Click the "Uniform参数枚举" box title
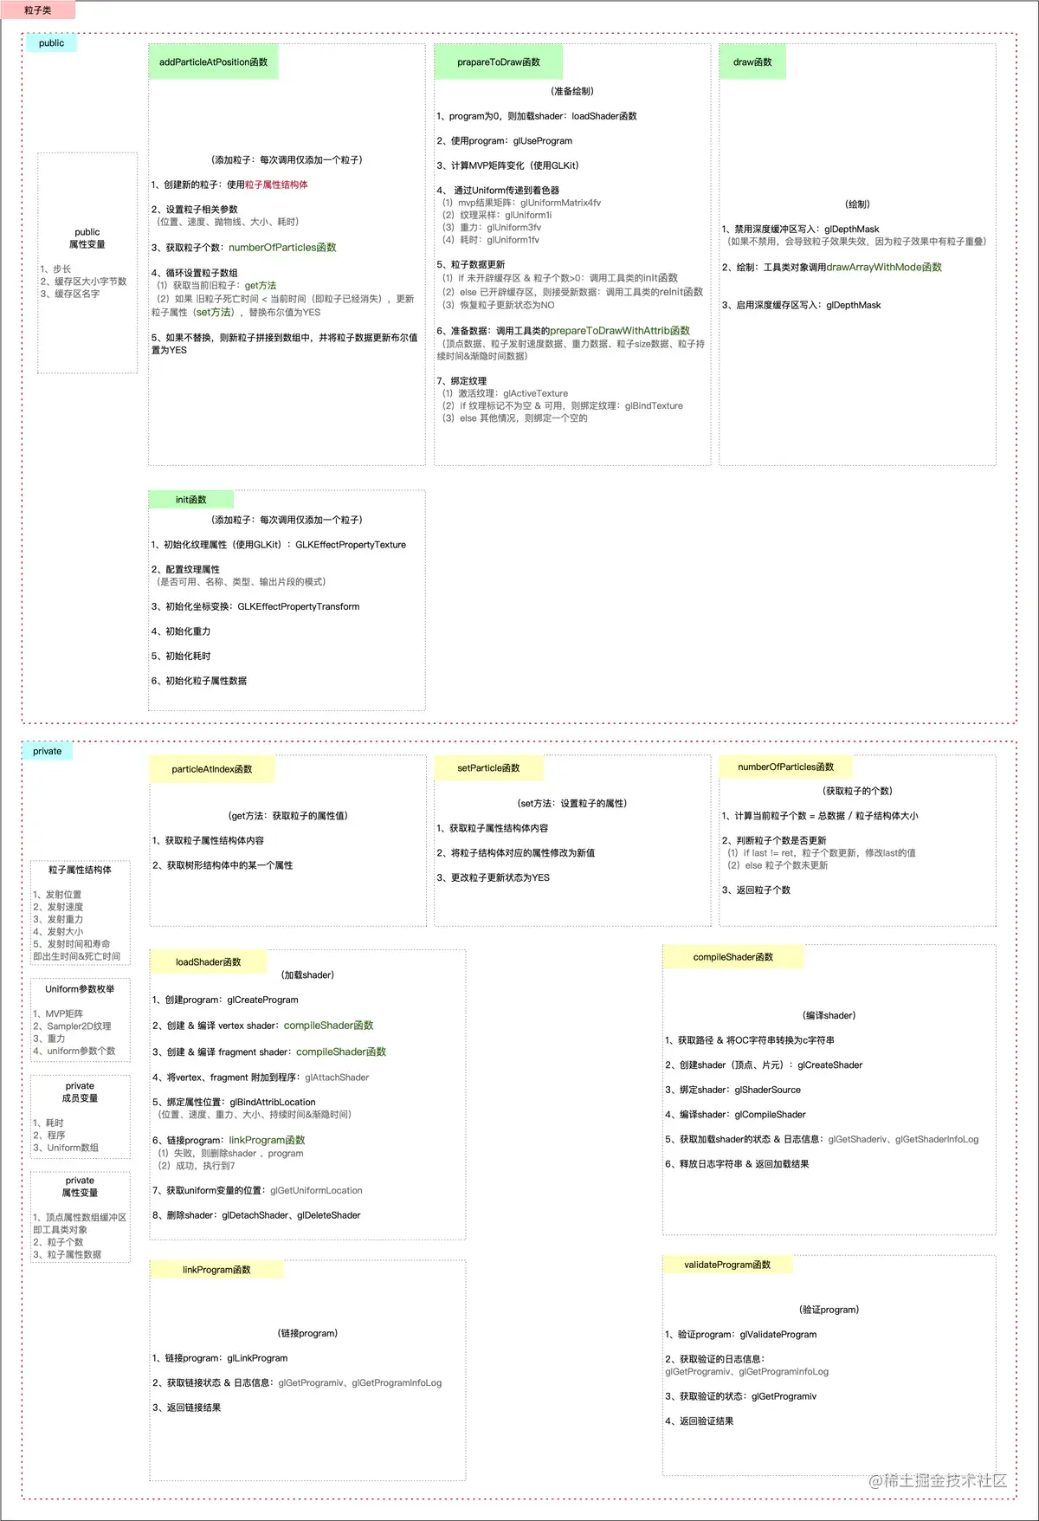 (80, 989)
